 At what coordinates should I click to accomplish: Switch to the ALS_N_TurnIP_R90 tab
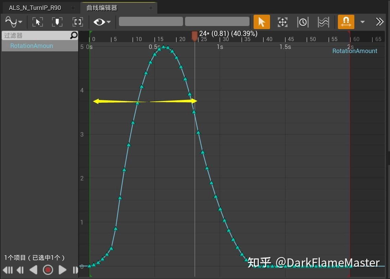(35, 8)
